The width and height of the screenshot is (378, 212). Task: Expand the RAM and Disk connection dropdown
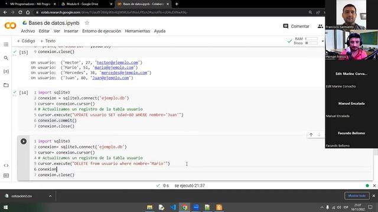[323, 41]
